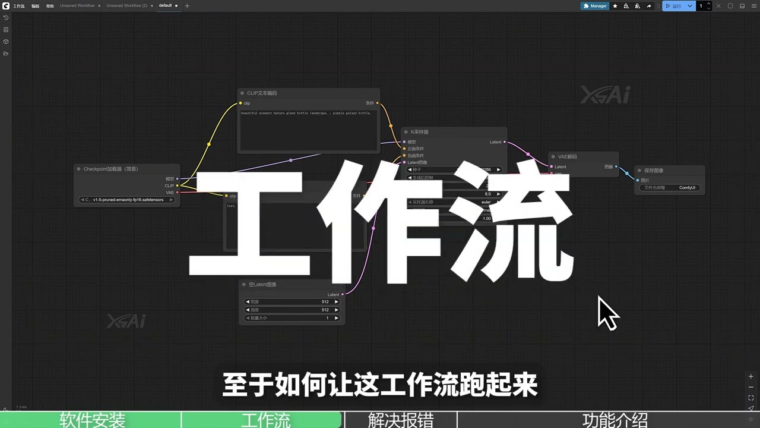This screenshot has width=760, height=428.
Task: Expand the 运行 button dropdown arrow
Action: (x=690, y=6)
